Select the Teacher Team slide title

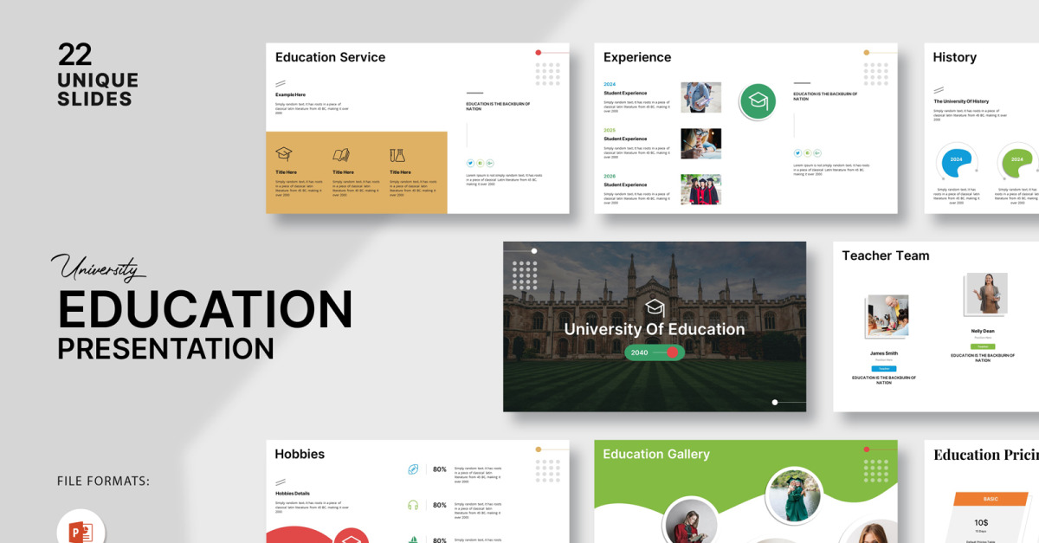click(885, 255)
